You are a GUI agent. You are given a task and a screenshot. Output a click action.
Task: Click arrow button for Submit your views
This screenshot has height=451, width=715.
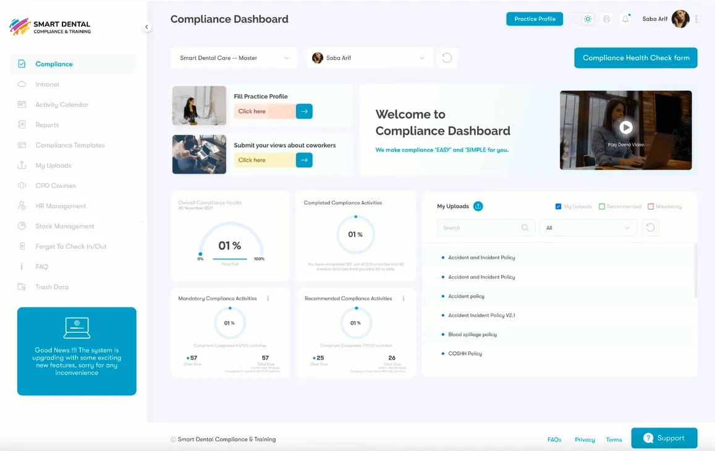pos(304,160)
